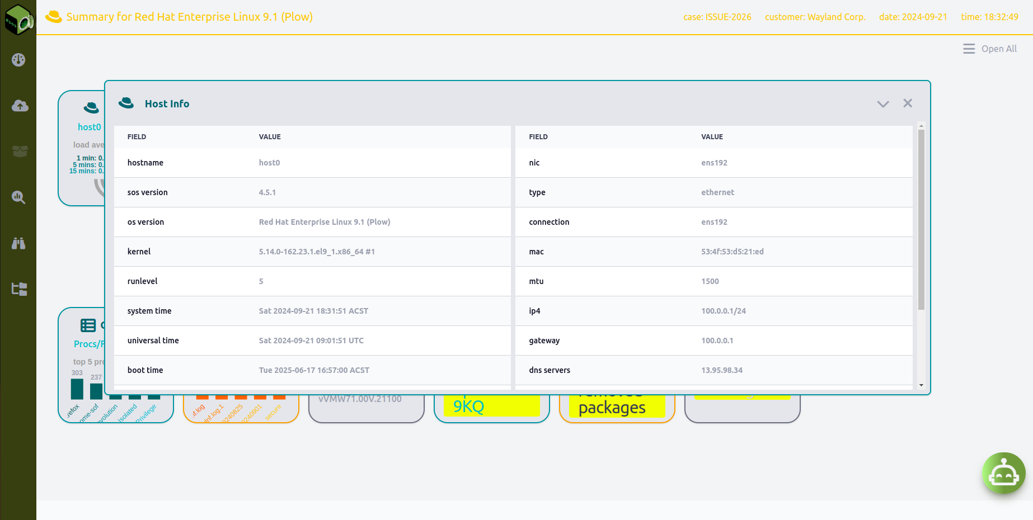Click boot time value Tue 2025-06-17
The height and width of the screenshot is (520, 1033).
coord(314,370)
